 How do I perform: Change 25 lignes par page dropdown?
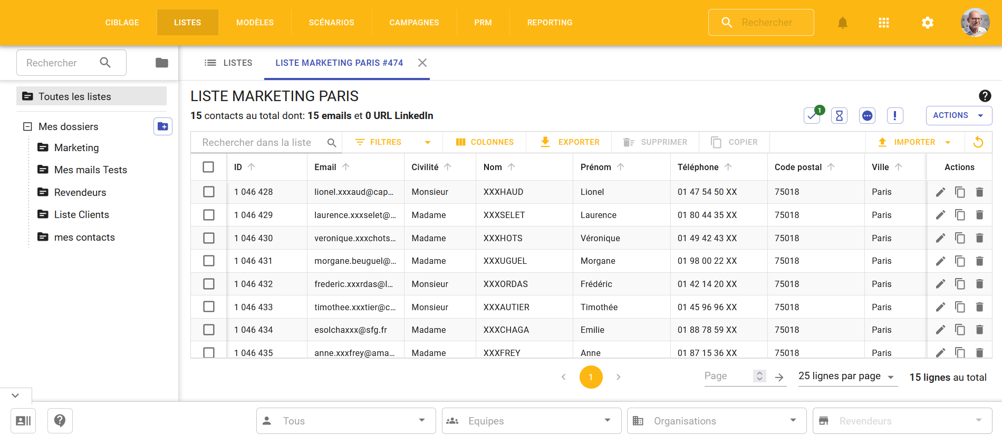[x=847, y=377]
